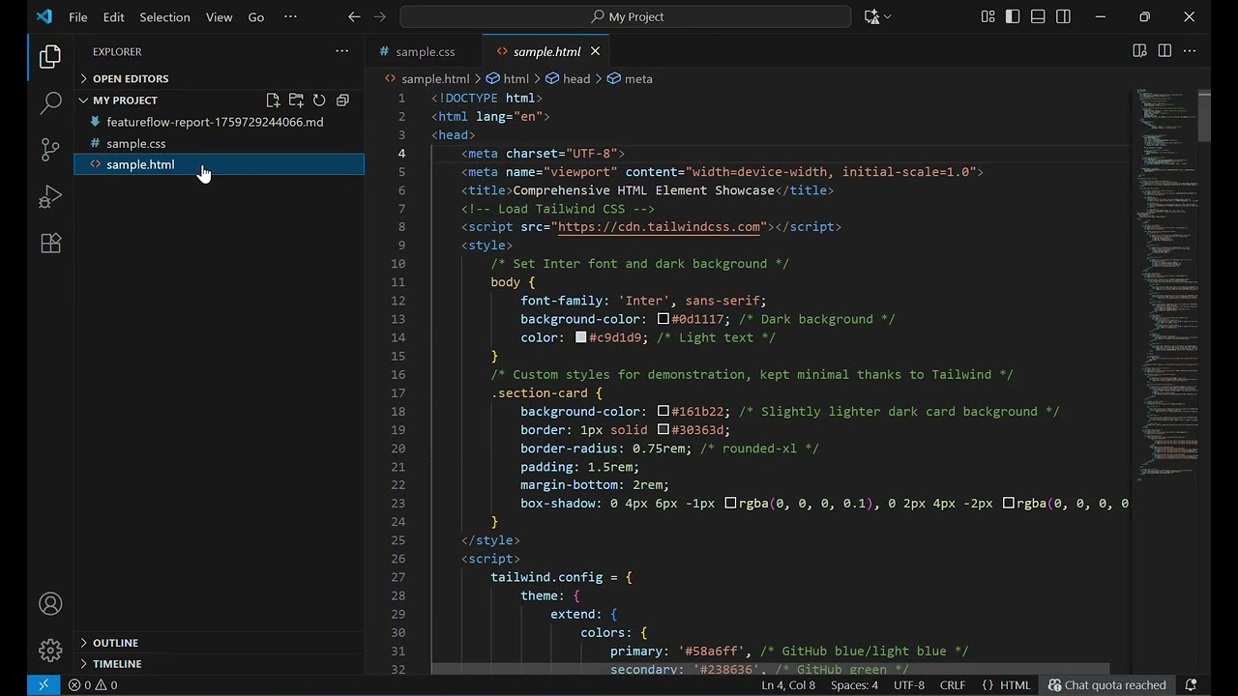Viewport: 1238px width, 696px height.
Task: Open color picker for #0d1117 swatch
Action: [663, 319]
